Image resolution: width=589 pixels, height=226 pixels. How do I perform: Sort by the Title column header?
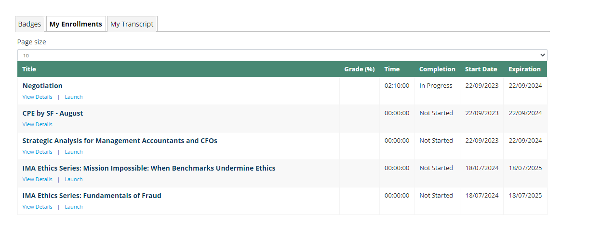click(29, 69)
